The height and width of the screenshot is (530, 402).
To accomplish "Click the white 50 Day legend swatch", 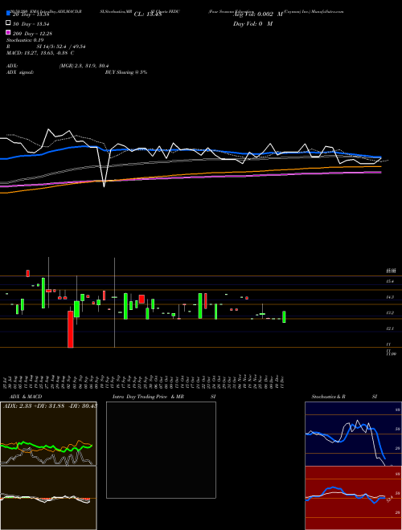I will [x=8, y=22].
